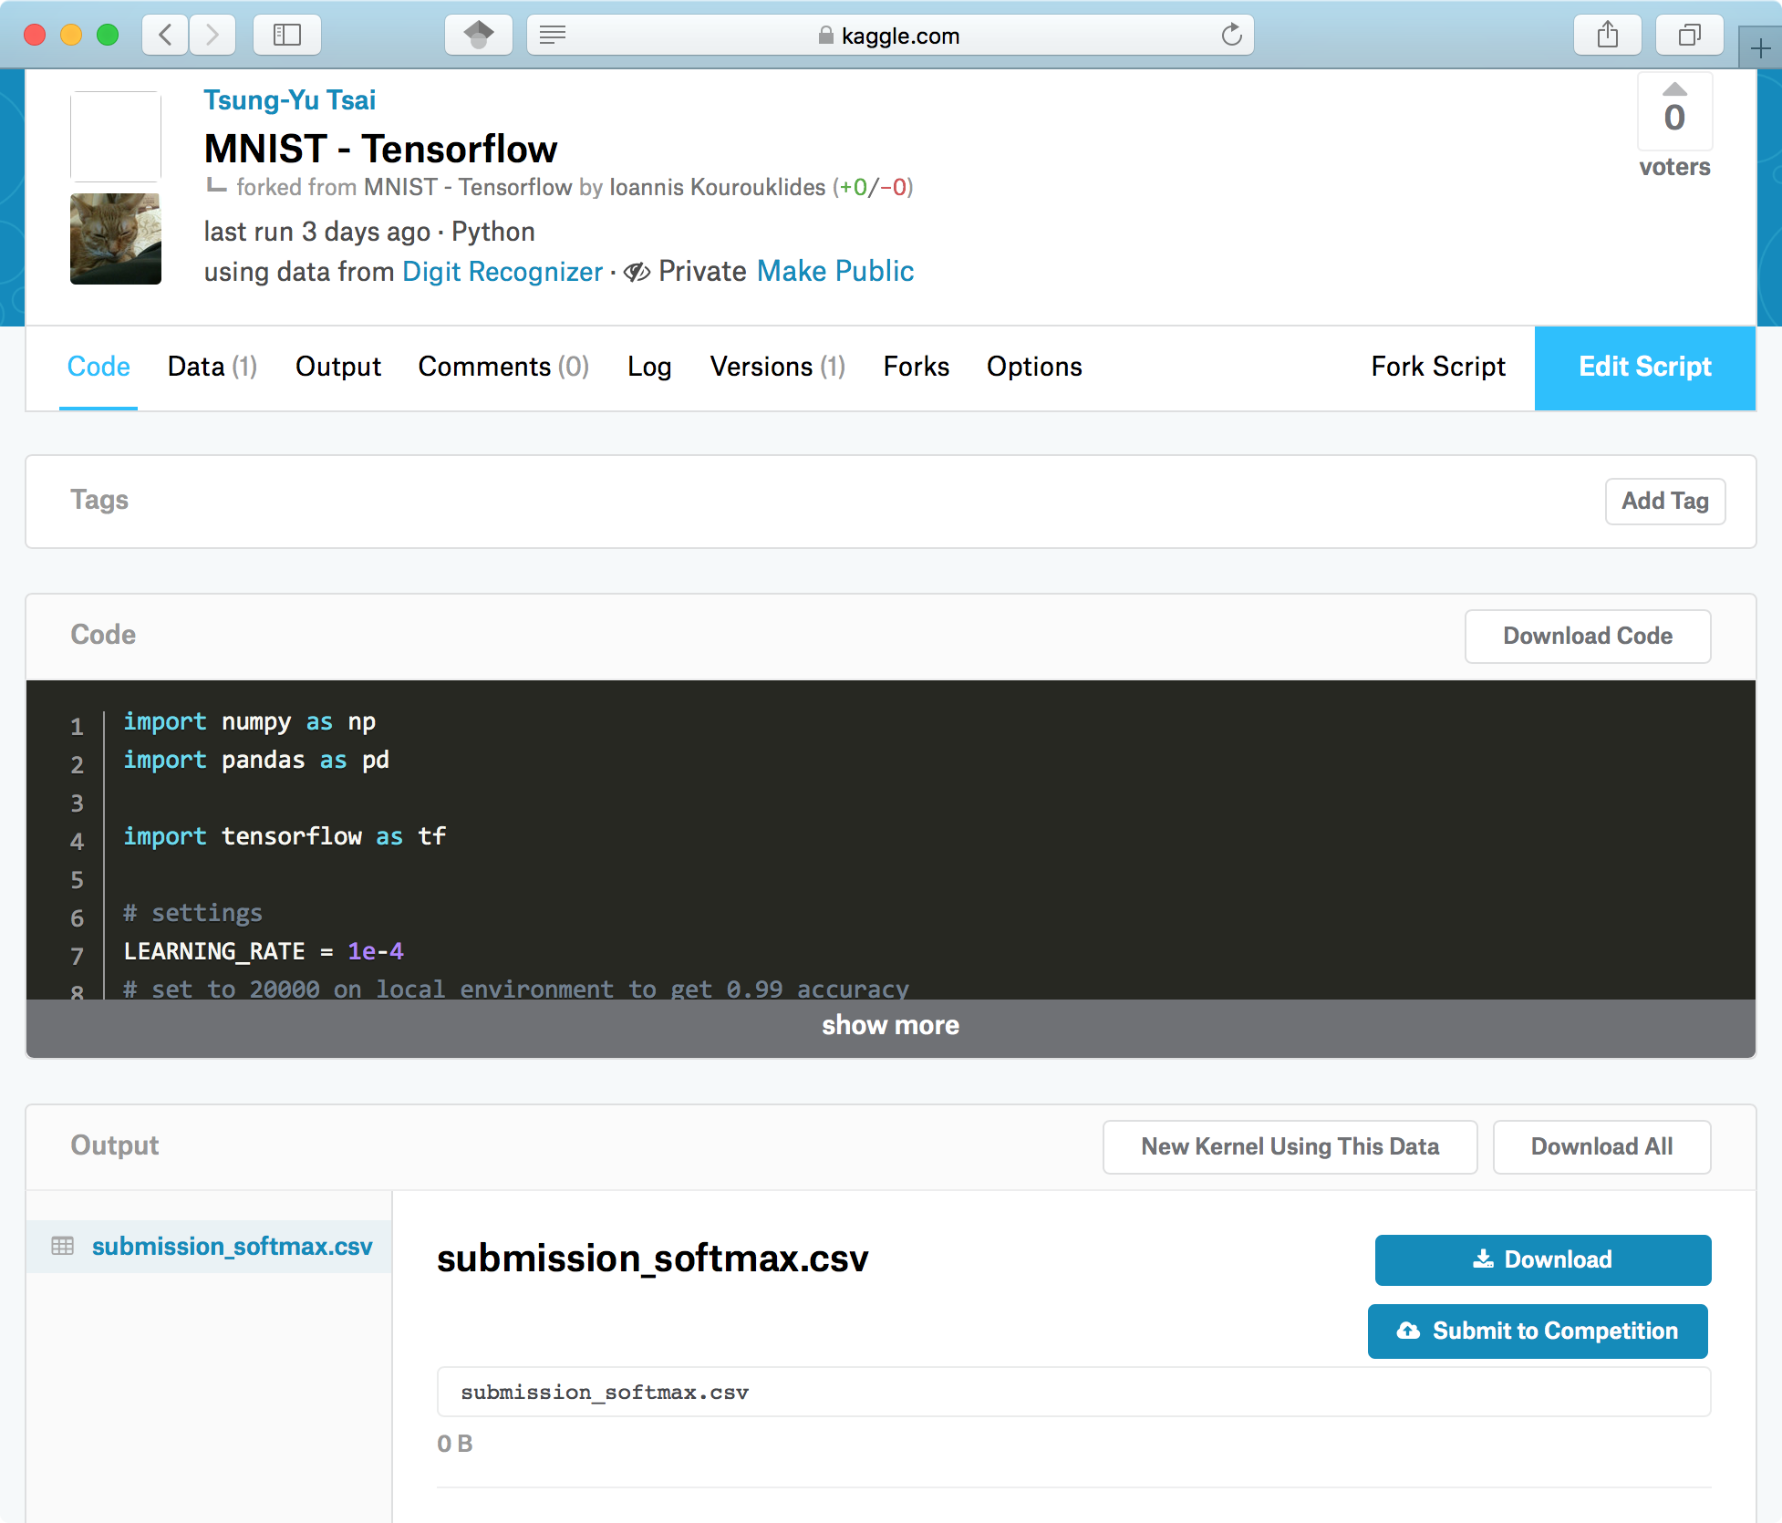Open the Digit Recognizer dataset link
The height and width of the screenshot is (1523, 1782).
(502, 272)
